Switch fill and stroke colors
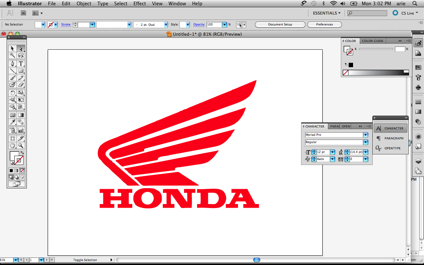Image resolution: width=424 pixels, height=265 pixels. tap(23, 153)
